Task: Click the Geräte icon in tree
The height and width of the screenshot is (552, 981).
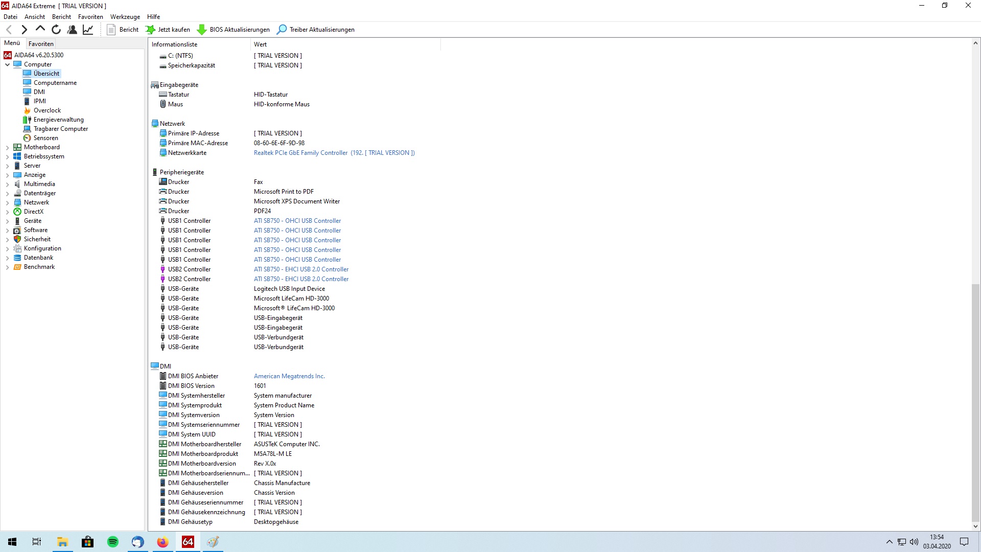Action: [x=17, y=221]
